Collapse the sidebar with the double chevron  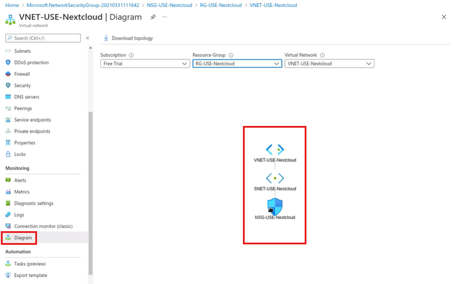point(87,38)
